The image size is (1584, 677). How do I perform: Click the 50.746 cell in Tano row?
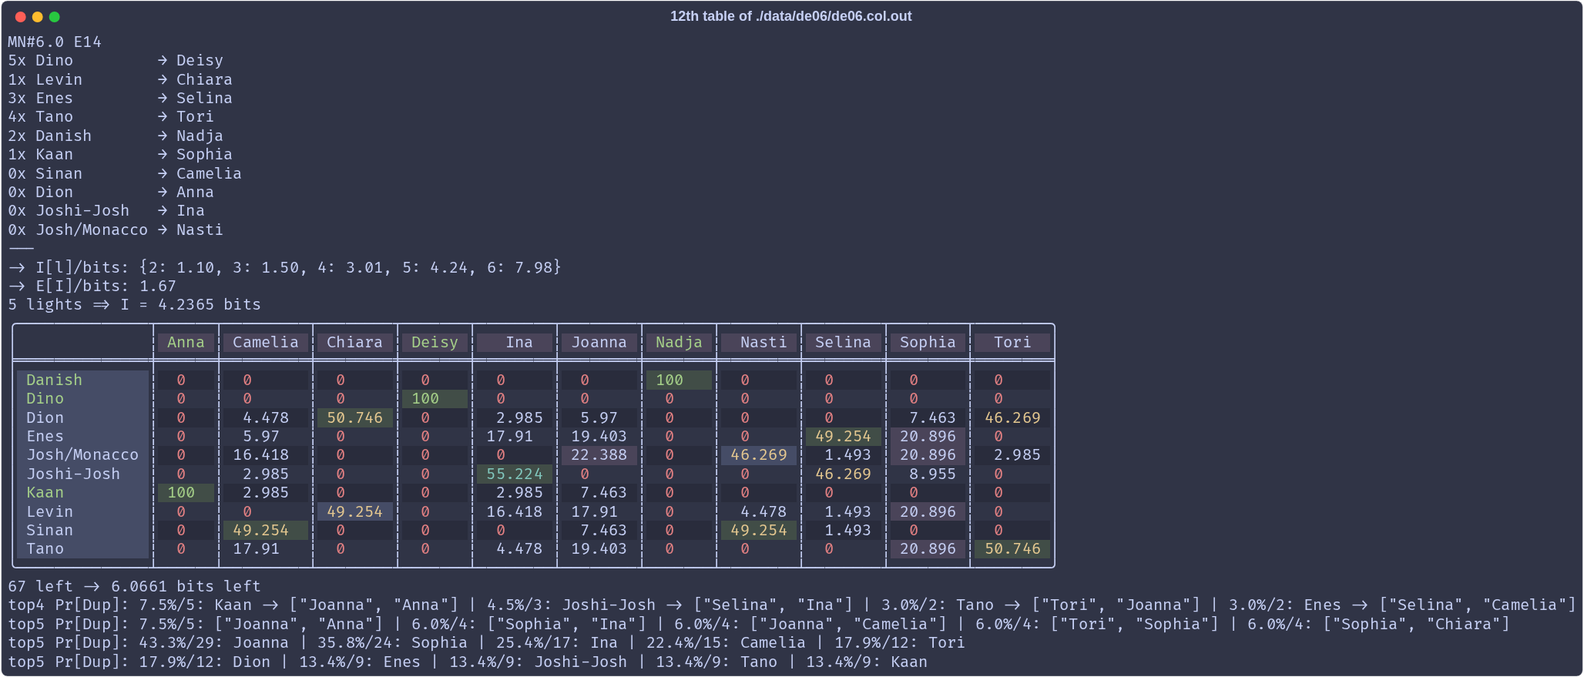pyautogui.click(x=1012, y=549)
